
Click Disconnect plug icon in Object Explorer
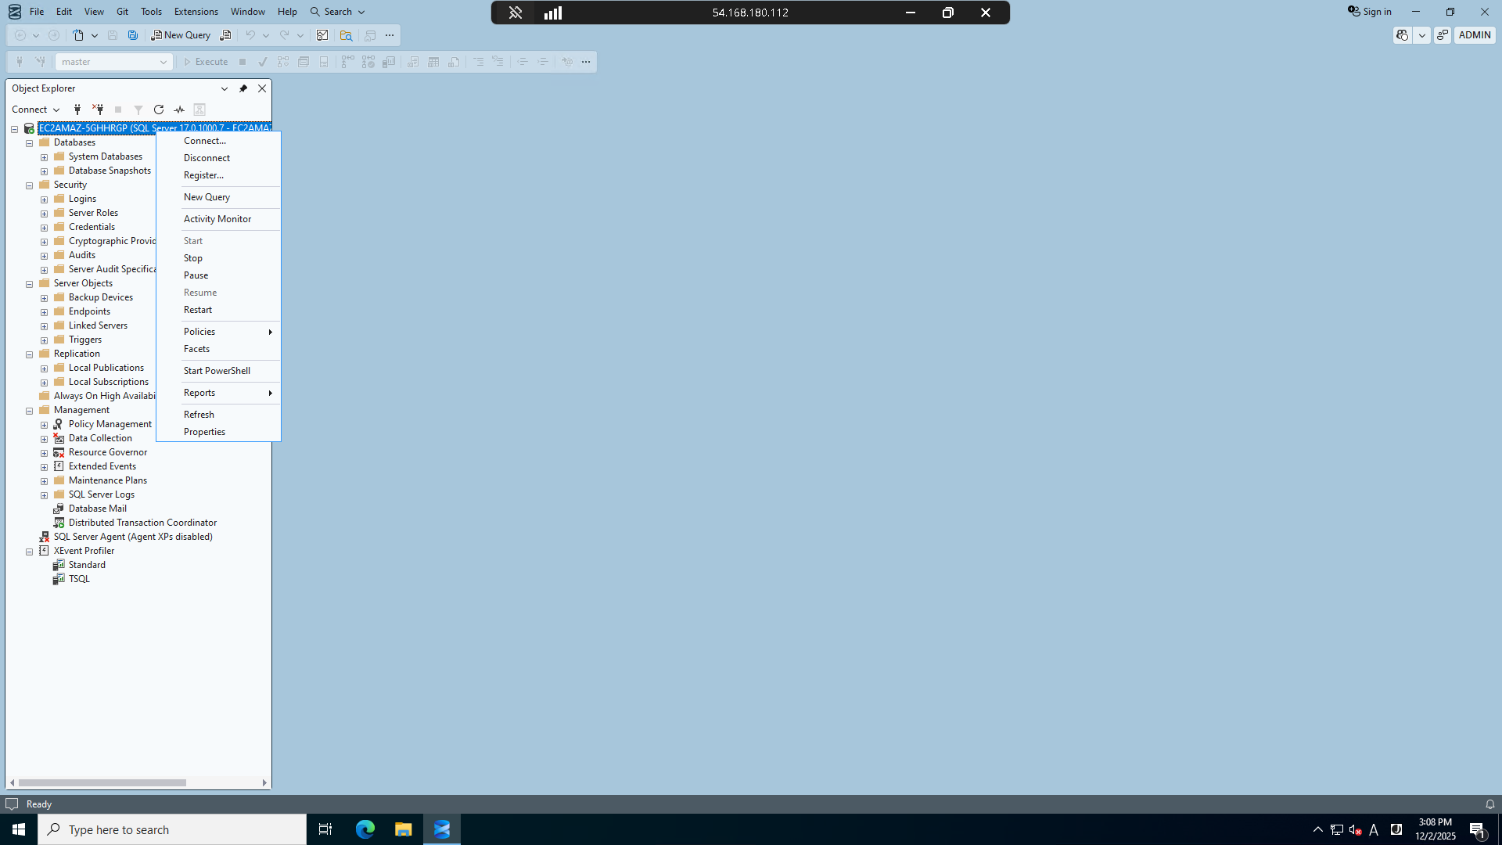pos(98,110)
